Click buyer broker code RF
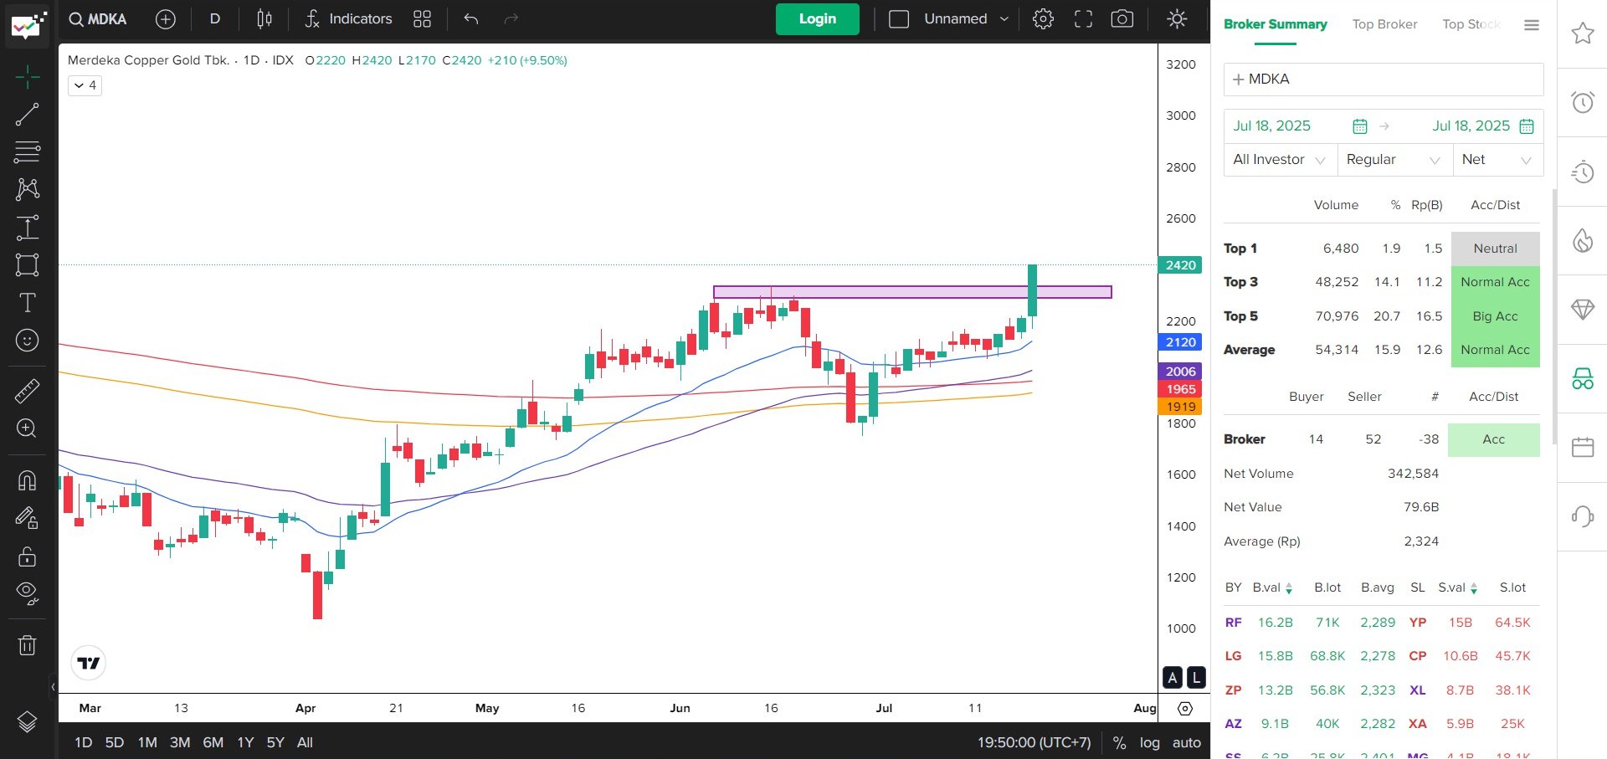 point(1233,622)
